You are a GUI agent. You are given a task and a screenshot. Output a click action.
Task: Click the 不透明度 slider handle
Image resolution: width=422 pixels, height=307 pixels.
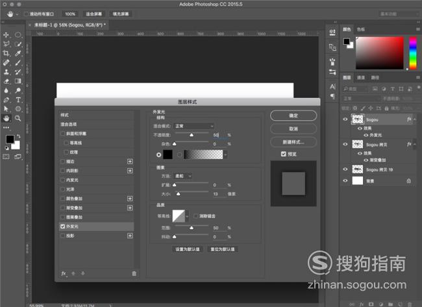coord(192,135)
